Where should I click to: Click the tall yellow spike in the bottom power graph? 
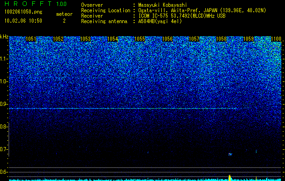(230, 178)
